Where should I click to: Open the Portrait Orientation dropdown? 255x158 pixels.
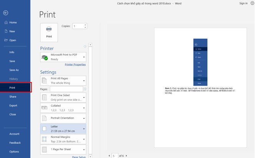coord(63,118)
